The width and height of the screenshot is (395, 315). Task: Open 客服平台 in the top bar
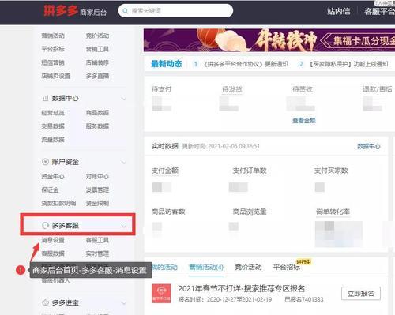point(379,11)
